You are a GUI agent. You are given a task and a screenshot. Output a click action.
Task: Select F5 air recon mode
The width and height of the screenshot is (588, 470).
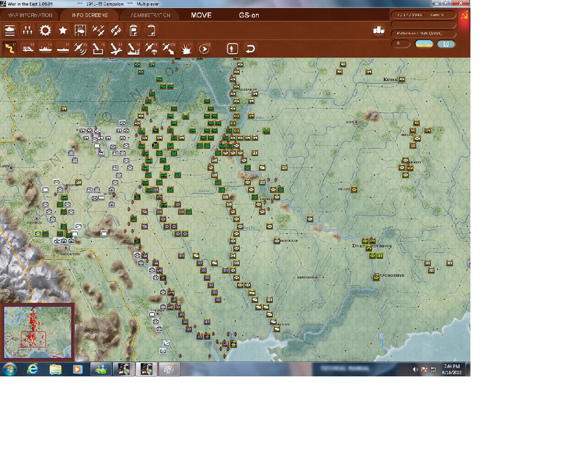click(x=80, y=48)
